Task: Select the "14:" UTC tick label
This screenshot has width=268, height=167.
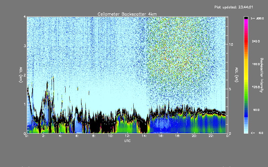Action: (144, 136)
